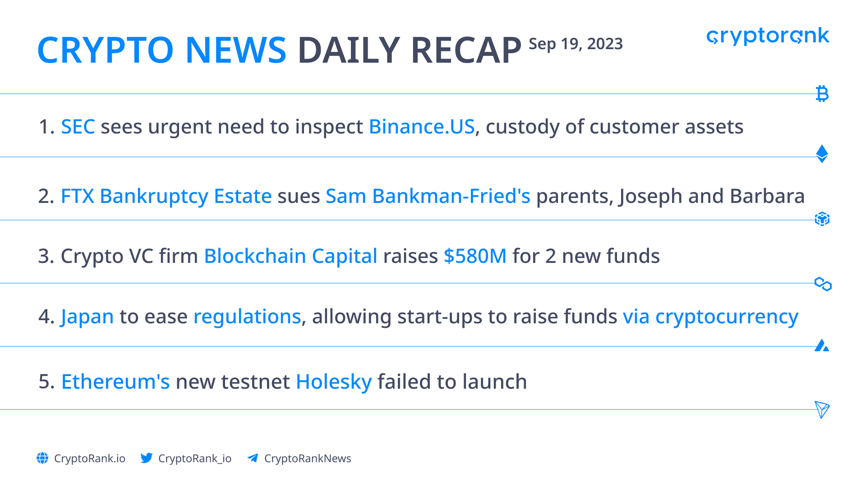This screenshot has width=866, height=487.
Task: Open the CryptoRankNews Telegram link
Action: 308,459
